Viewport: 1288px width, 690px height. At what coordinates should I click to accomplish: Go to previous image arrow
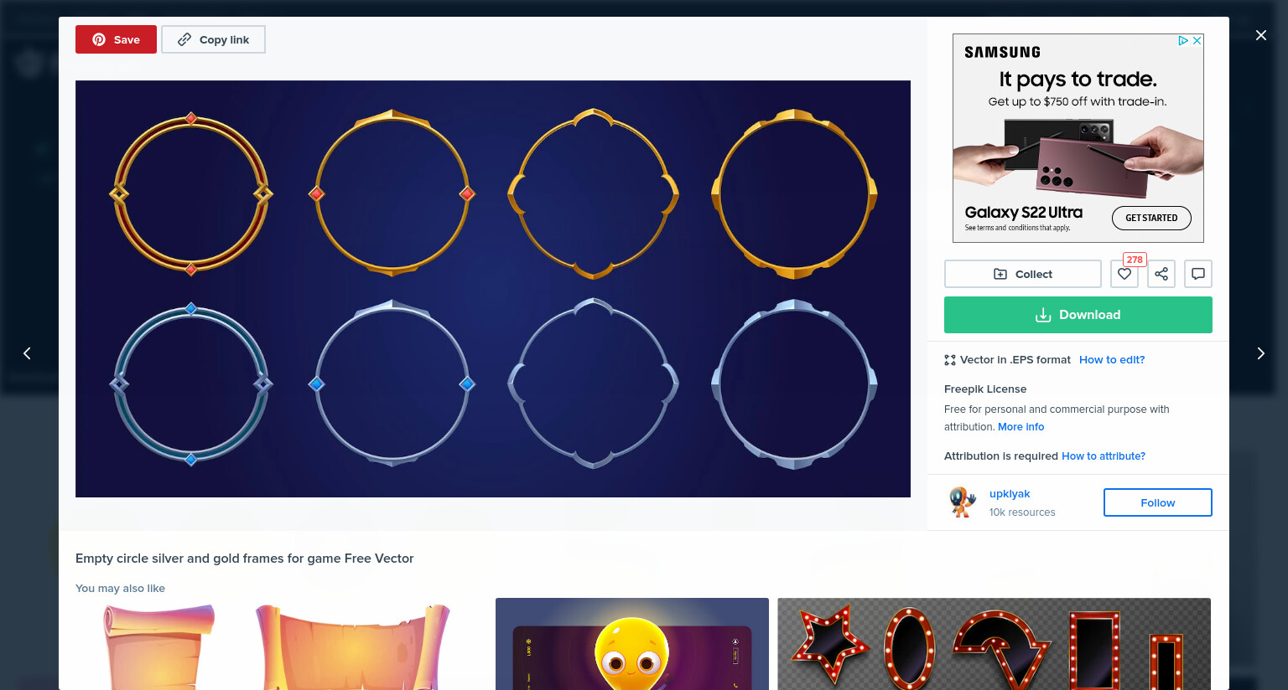pos(27,353)
